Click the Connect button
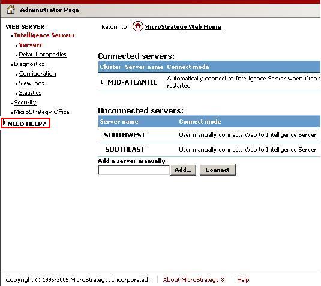 click(218, 170)
